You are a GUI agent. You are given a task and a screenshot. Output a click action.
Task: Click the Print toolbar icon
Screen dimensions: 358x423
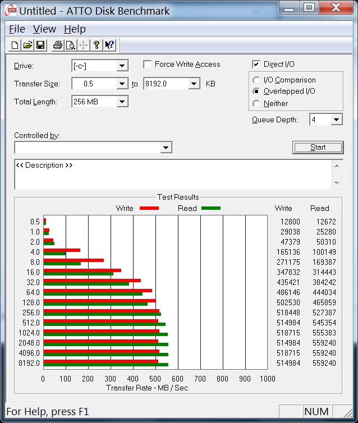(57, 45)
